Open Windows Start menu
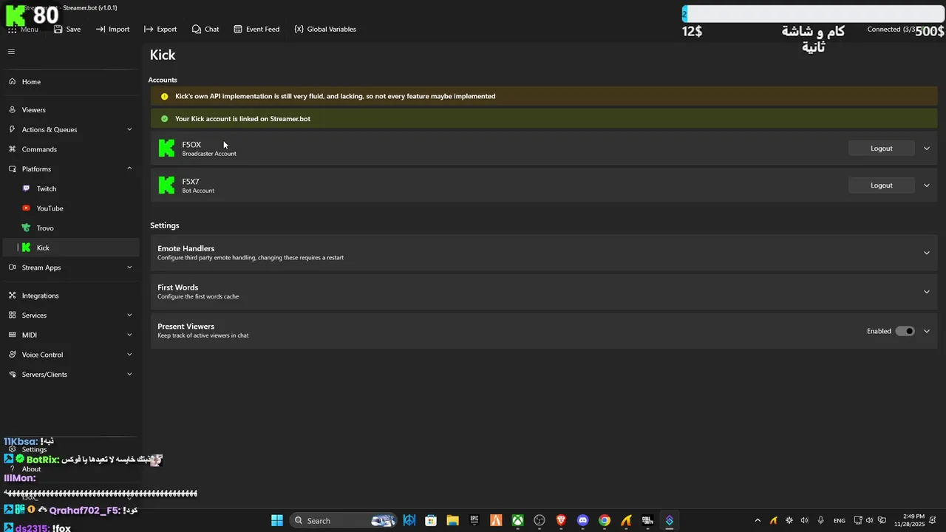Image resolution: width=946 pixels, height=532 pixels. [x=276, y=521]
